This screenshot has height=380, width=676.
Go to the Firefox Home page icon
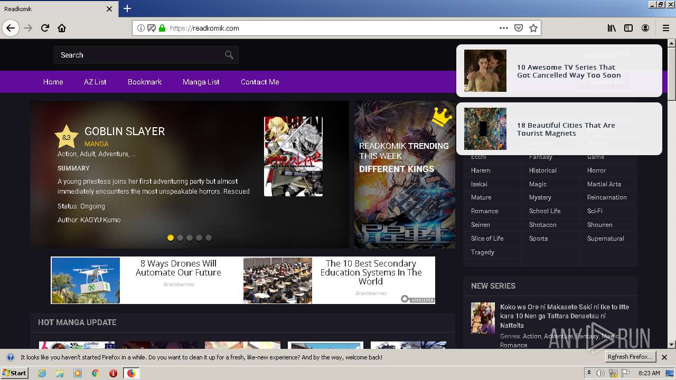point(62,28)
